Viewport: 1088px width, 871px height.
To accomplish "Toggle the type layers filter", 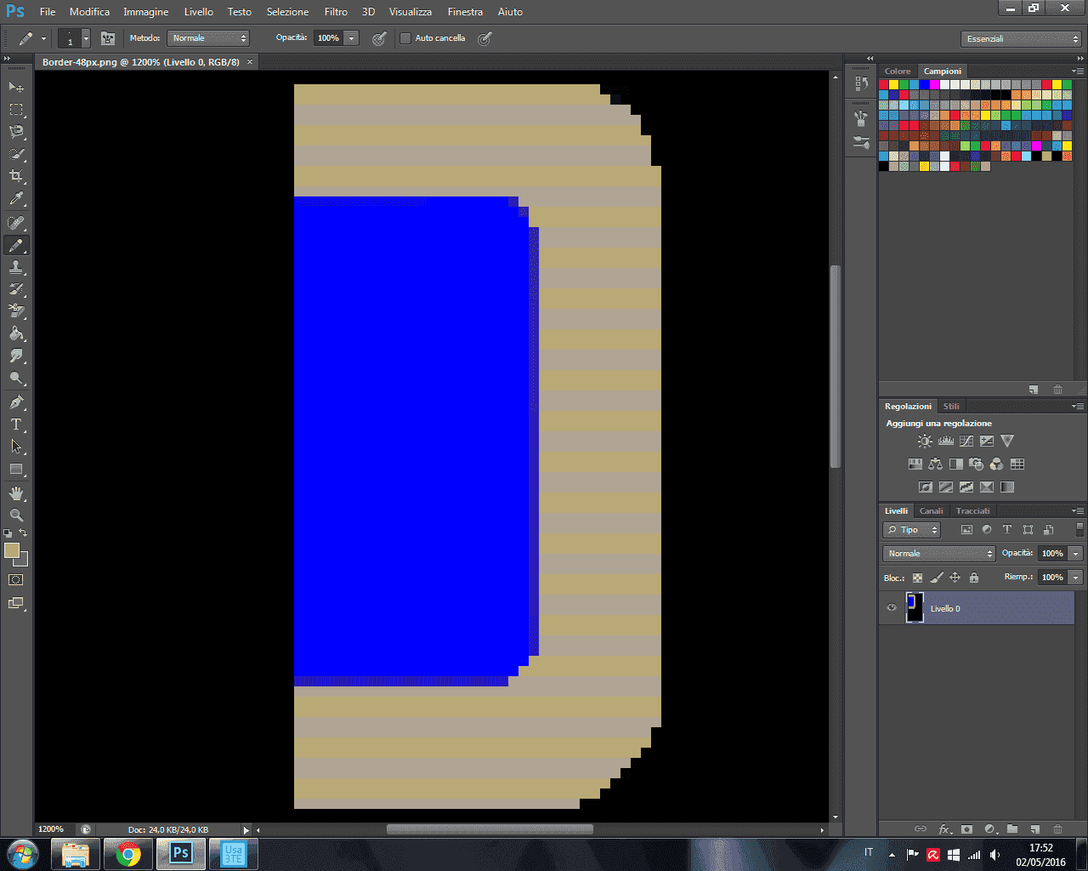I will click(x=1007, y=530).
